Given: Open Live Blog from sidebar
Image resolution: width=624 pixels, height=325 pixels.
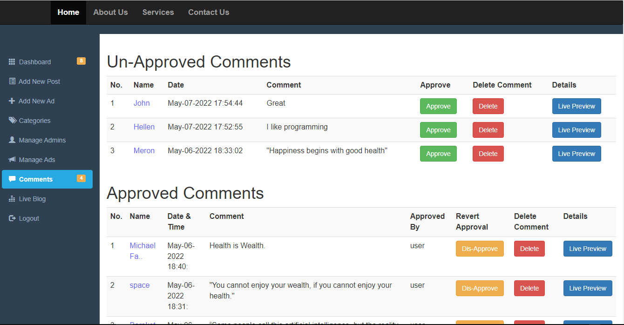Looking at the screenshot, I should 47,199.
